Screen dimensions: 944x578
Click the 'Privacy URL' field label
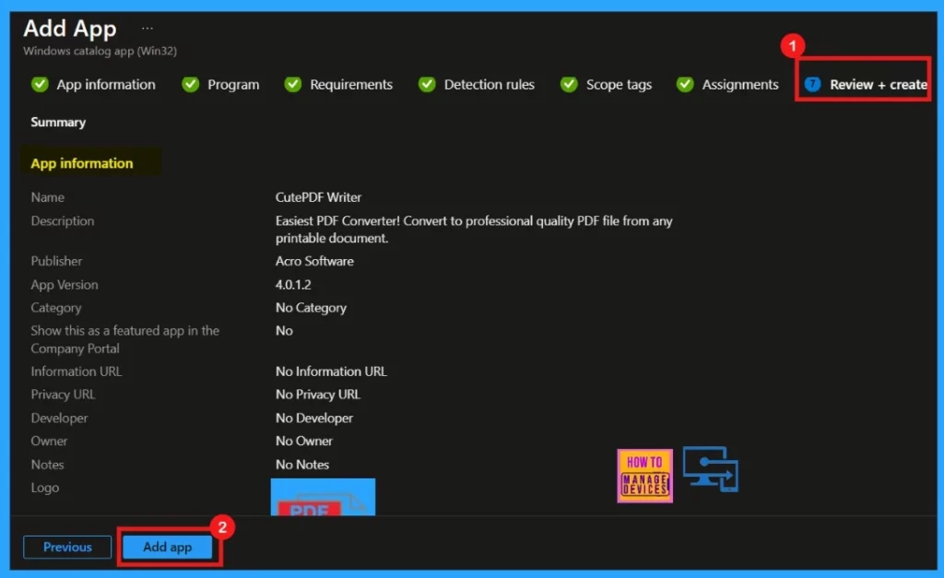[x=64, y=394]
